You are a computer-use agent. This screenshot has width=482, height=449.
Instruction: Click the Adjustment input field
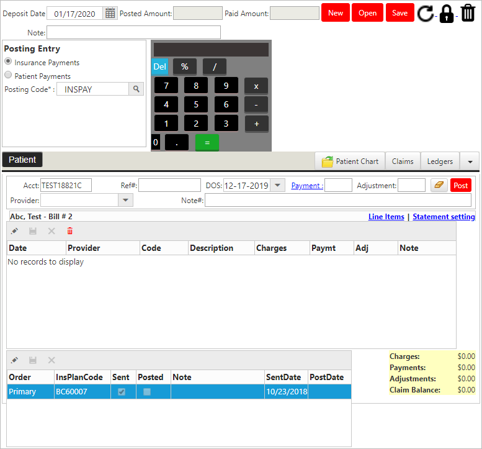click(x=411, y=185)
